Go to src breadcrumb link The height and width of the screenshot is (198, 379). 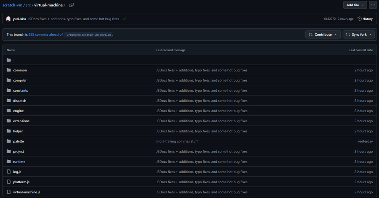pyautogui.click(x=28, y=5)
